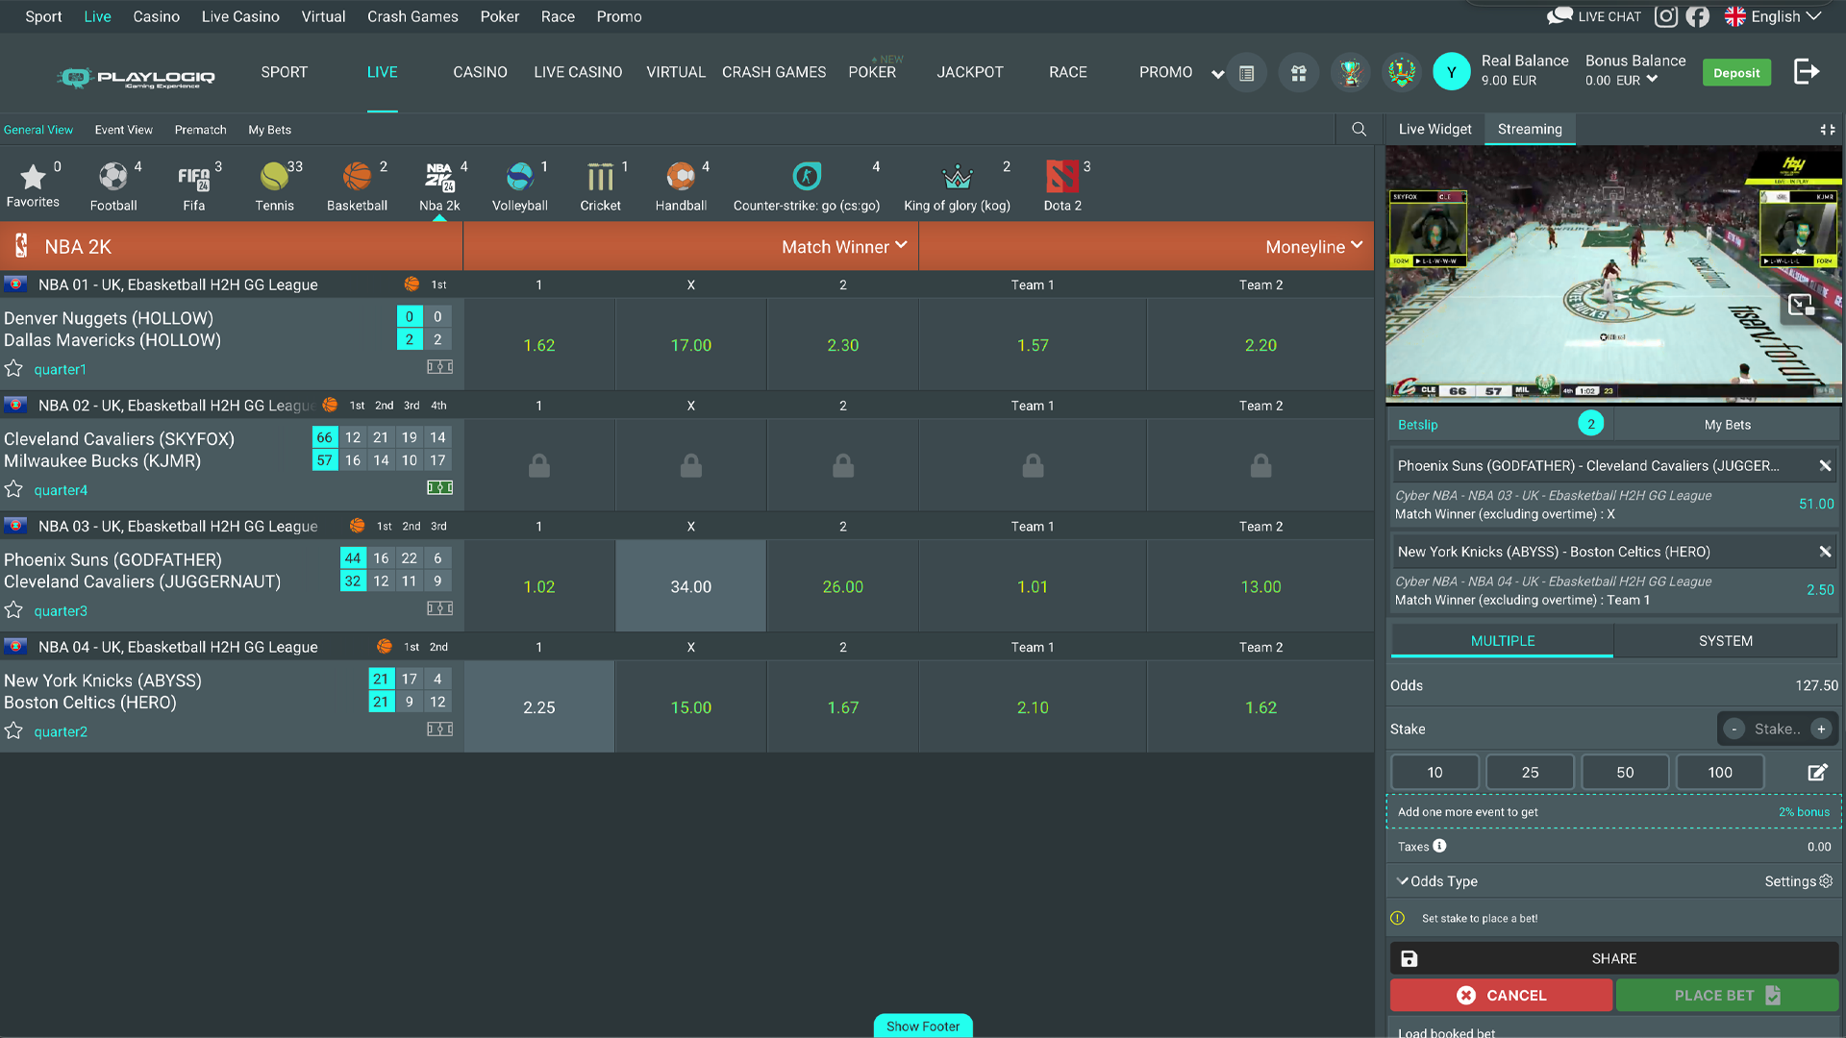Click the edit quick stakes icon
This screenshot has width=1846, height=1038.
click(1817, 773)
